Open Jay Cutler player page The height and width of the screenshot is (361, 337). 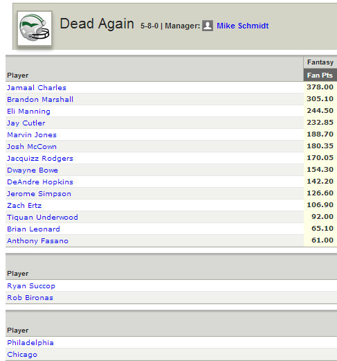26,123
